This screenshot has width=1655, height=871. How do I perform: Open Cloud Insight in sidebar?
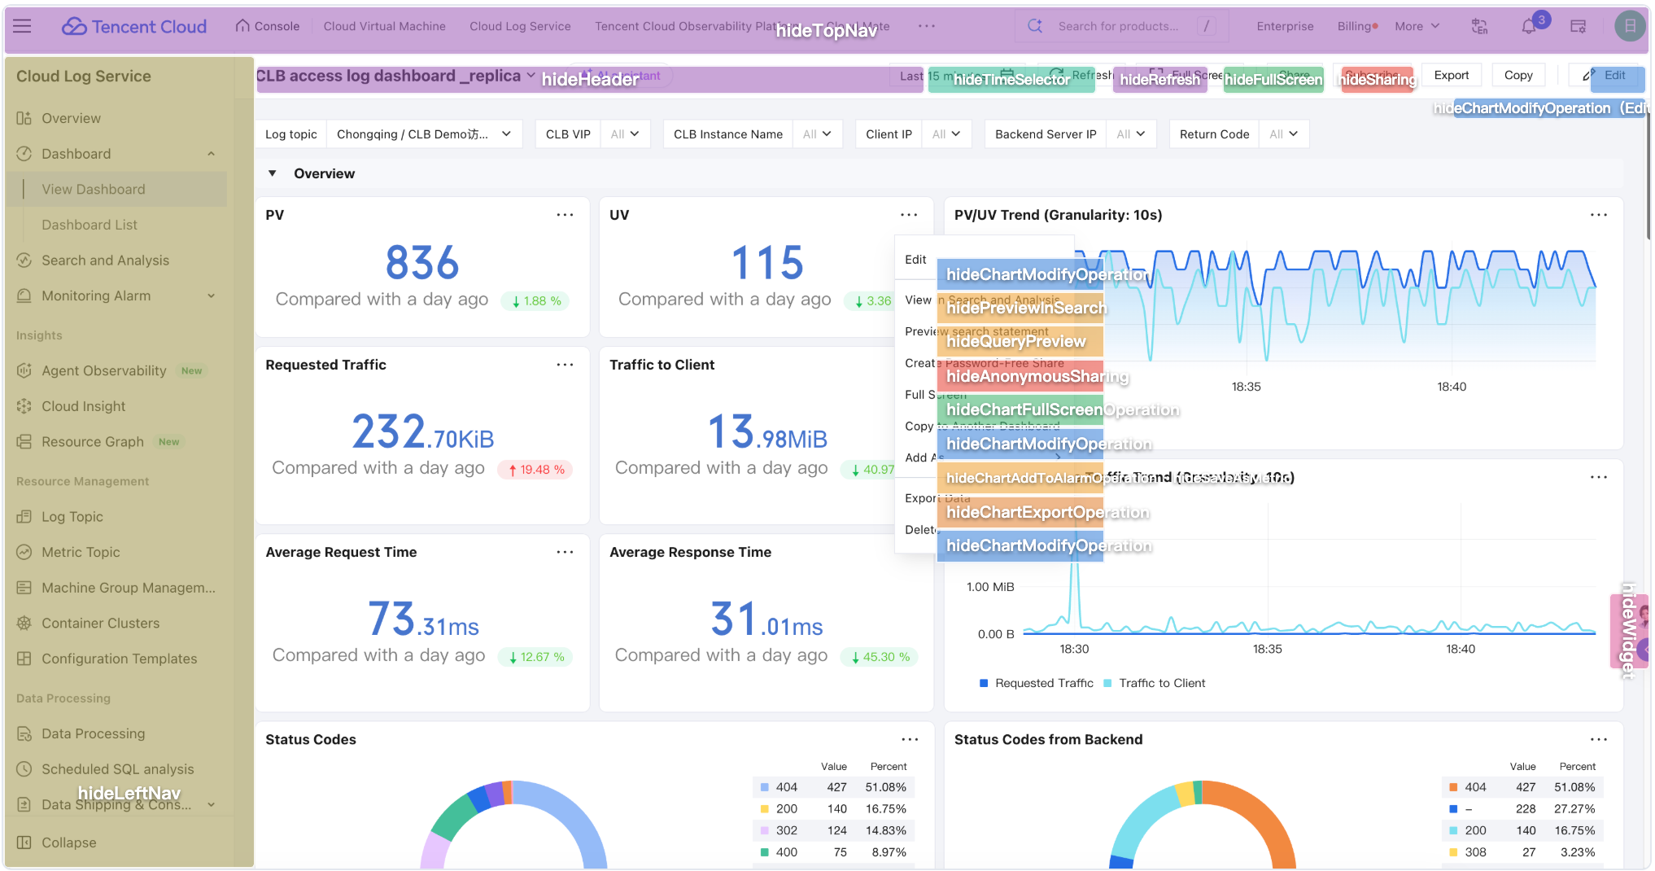click(83, 406)
